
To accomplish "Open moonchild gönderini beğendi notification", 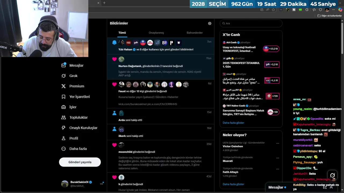I will 160,156.
